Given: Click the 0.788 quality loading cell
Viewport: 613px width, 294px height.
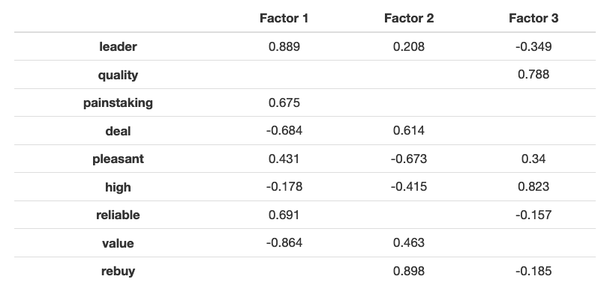Looking at the screenshot, I should tap(533, 75).
